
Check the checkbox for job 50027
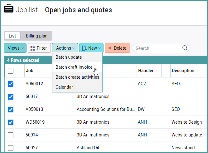[x=11, y=148]
